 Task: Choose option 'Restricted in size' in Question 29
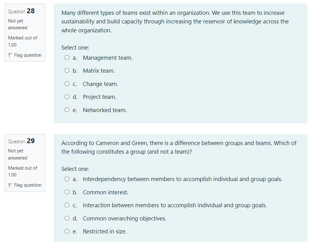point(67,231)
